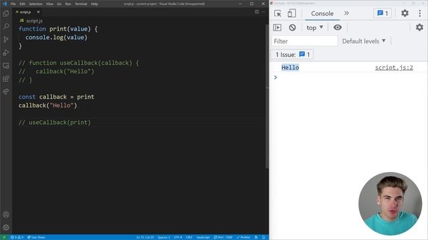Activate DevTools inspect element picker
The height and width of the screenshot is (240, 428).
click(x=278, y=13)
